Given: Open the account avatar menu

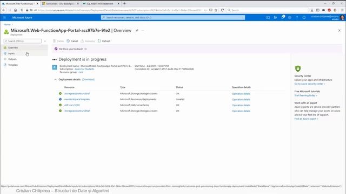Looking at the screenshot, I should tap(342, 18).
